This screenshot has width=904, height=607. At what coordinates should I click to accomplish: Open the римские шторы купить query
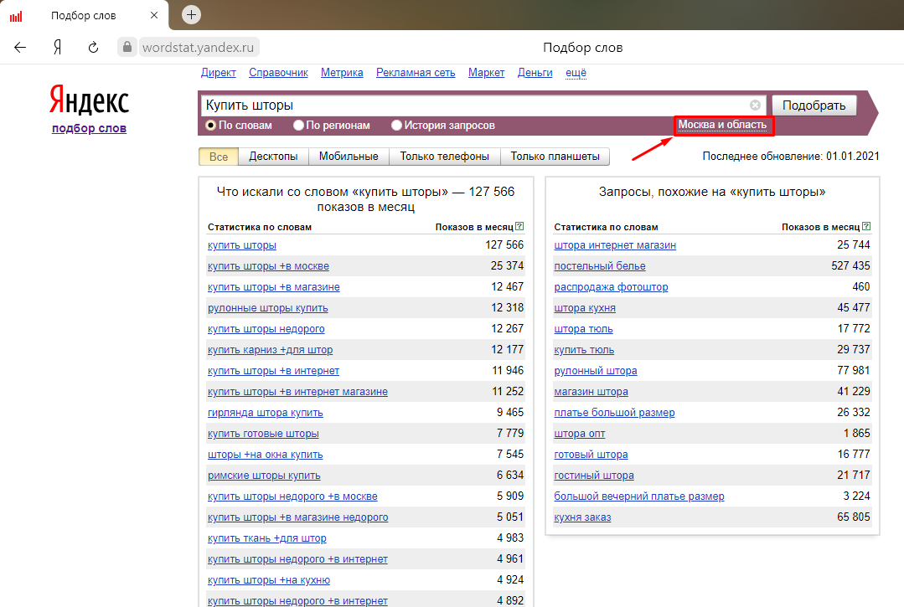[264, 476]
